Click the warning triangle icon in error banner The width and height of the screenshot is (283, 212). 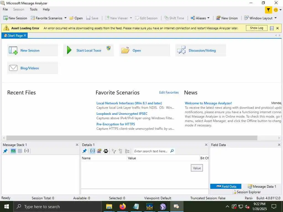(x=6, y=28)
